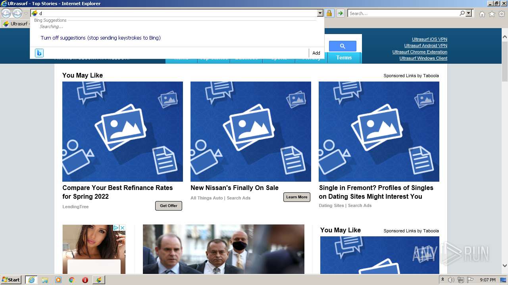Screen dimensions: 508x285
Task: Click the AdChoices icon on woman ad
Action: coord(116,228)
